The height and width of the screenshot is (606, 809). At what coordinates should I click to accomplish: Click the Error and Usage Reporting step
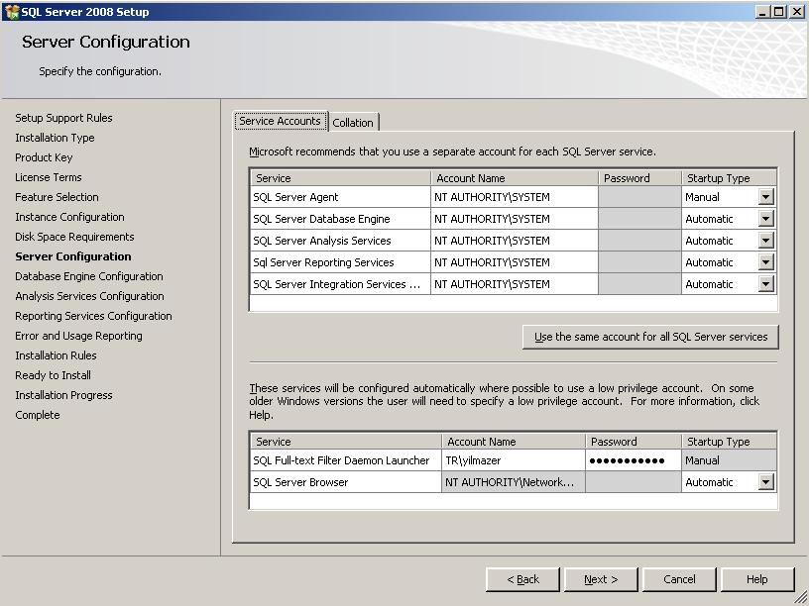78,336
